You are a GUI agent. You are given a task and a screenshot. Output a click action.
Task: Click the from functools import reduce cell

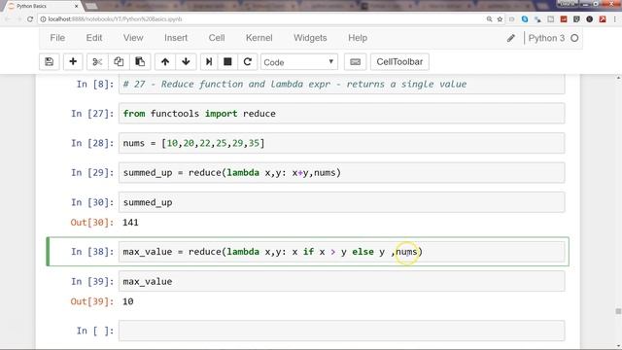click(341, 114)
